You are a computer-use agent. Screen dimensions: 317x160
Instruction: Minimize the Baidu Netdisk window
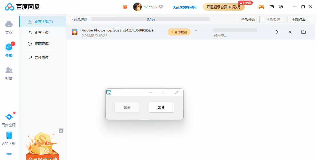295,7
